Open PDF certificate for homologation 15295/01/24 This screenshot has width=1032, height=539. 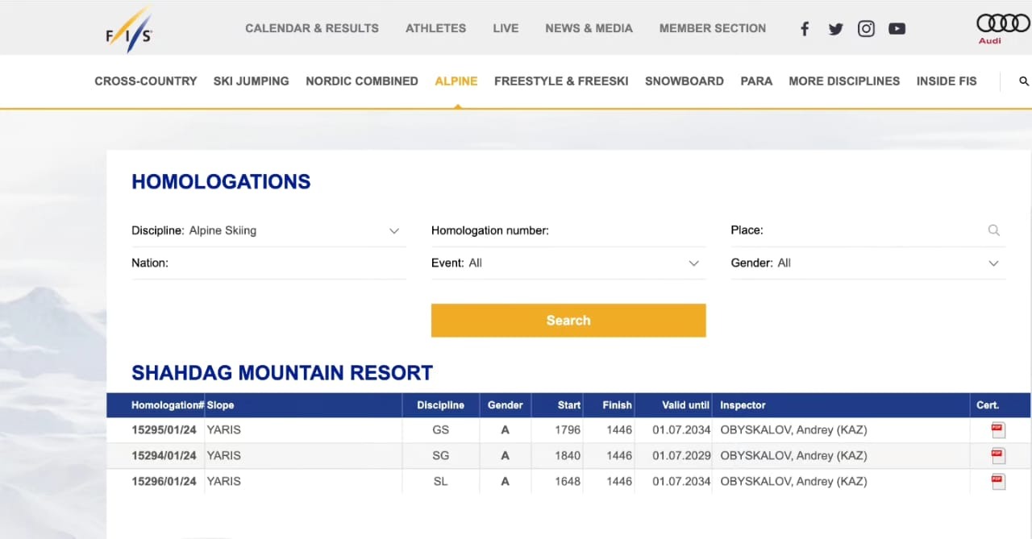(997, 430)
